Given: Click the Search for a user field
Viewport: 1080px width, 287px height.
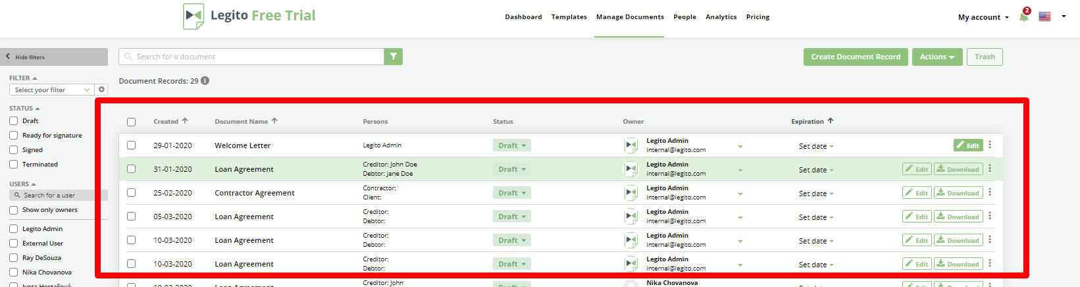Looking at the screenshot, I should [x=59, y=195].
